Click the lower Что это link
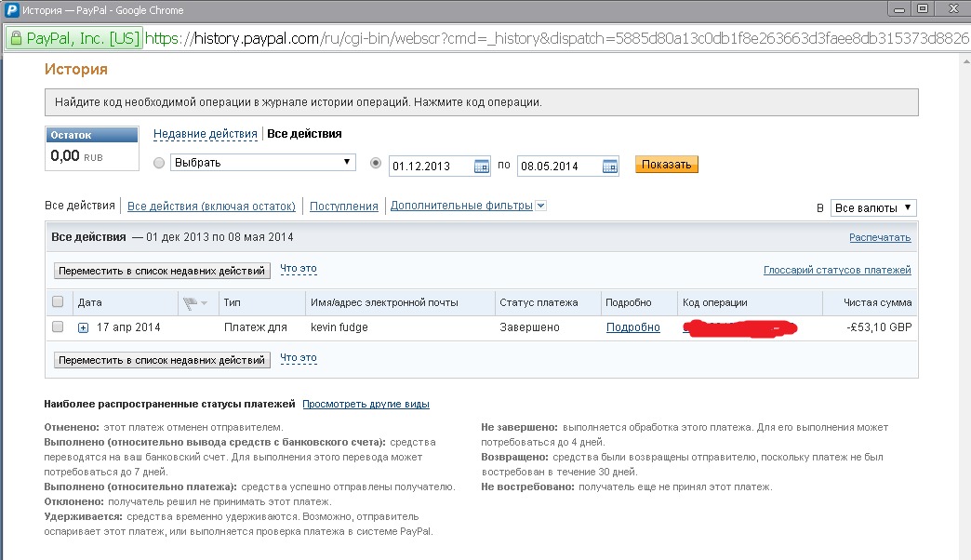This screenshot has height=560, width=971. pyautogui.click(x=299, y=358)
